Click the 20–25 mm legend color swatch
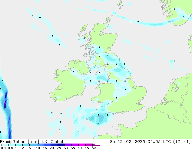Screen dimensions: 192x149 54,145
